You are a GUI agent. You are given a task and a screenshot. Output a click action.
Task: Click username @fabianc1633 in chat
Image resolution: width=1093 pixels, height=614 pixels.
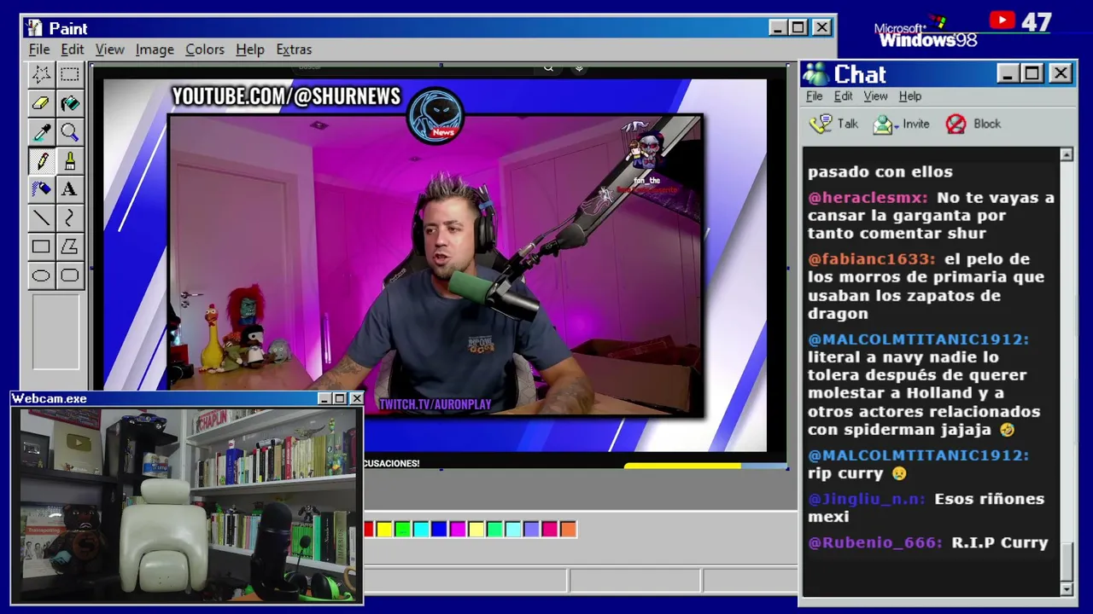pyautogui.click(x=872, y=259)
